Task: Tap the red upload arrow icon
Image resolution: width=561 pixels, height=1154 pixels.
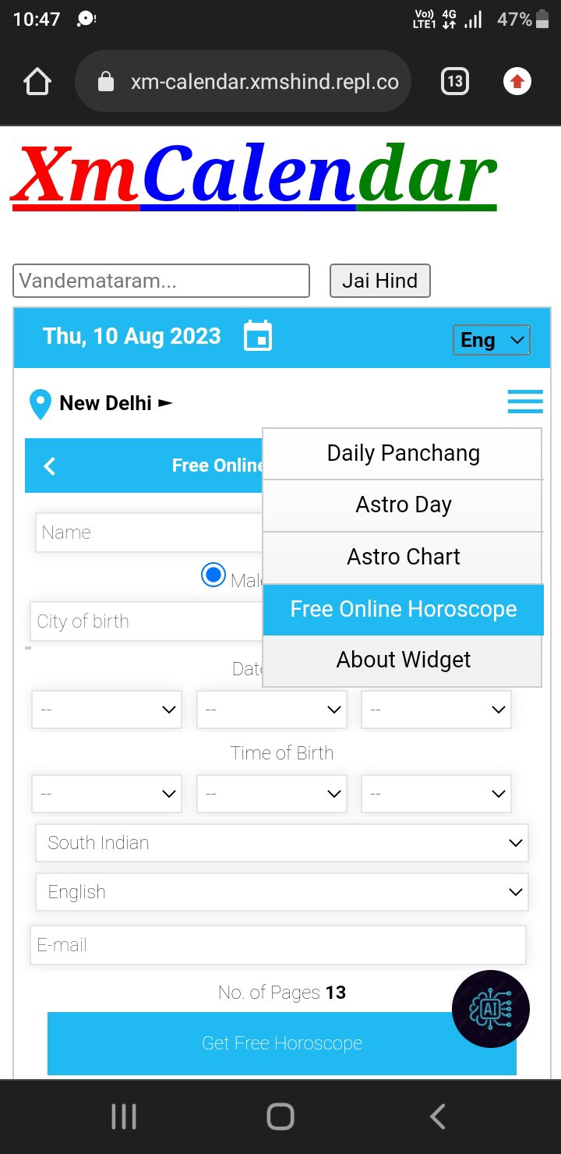Action: tap(517, 81)
